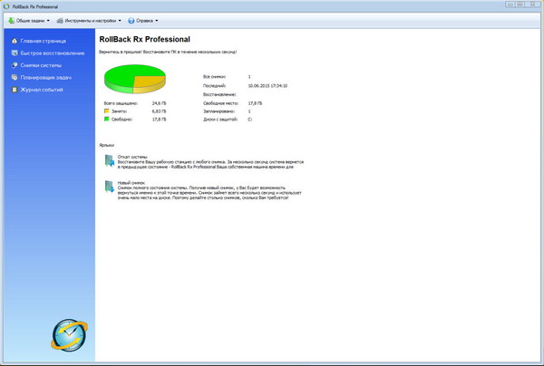The image size is (544, 366).
Task: Click the RollBack Rx title bar icon
Action: click(6, 5)
